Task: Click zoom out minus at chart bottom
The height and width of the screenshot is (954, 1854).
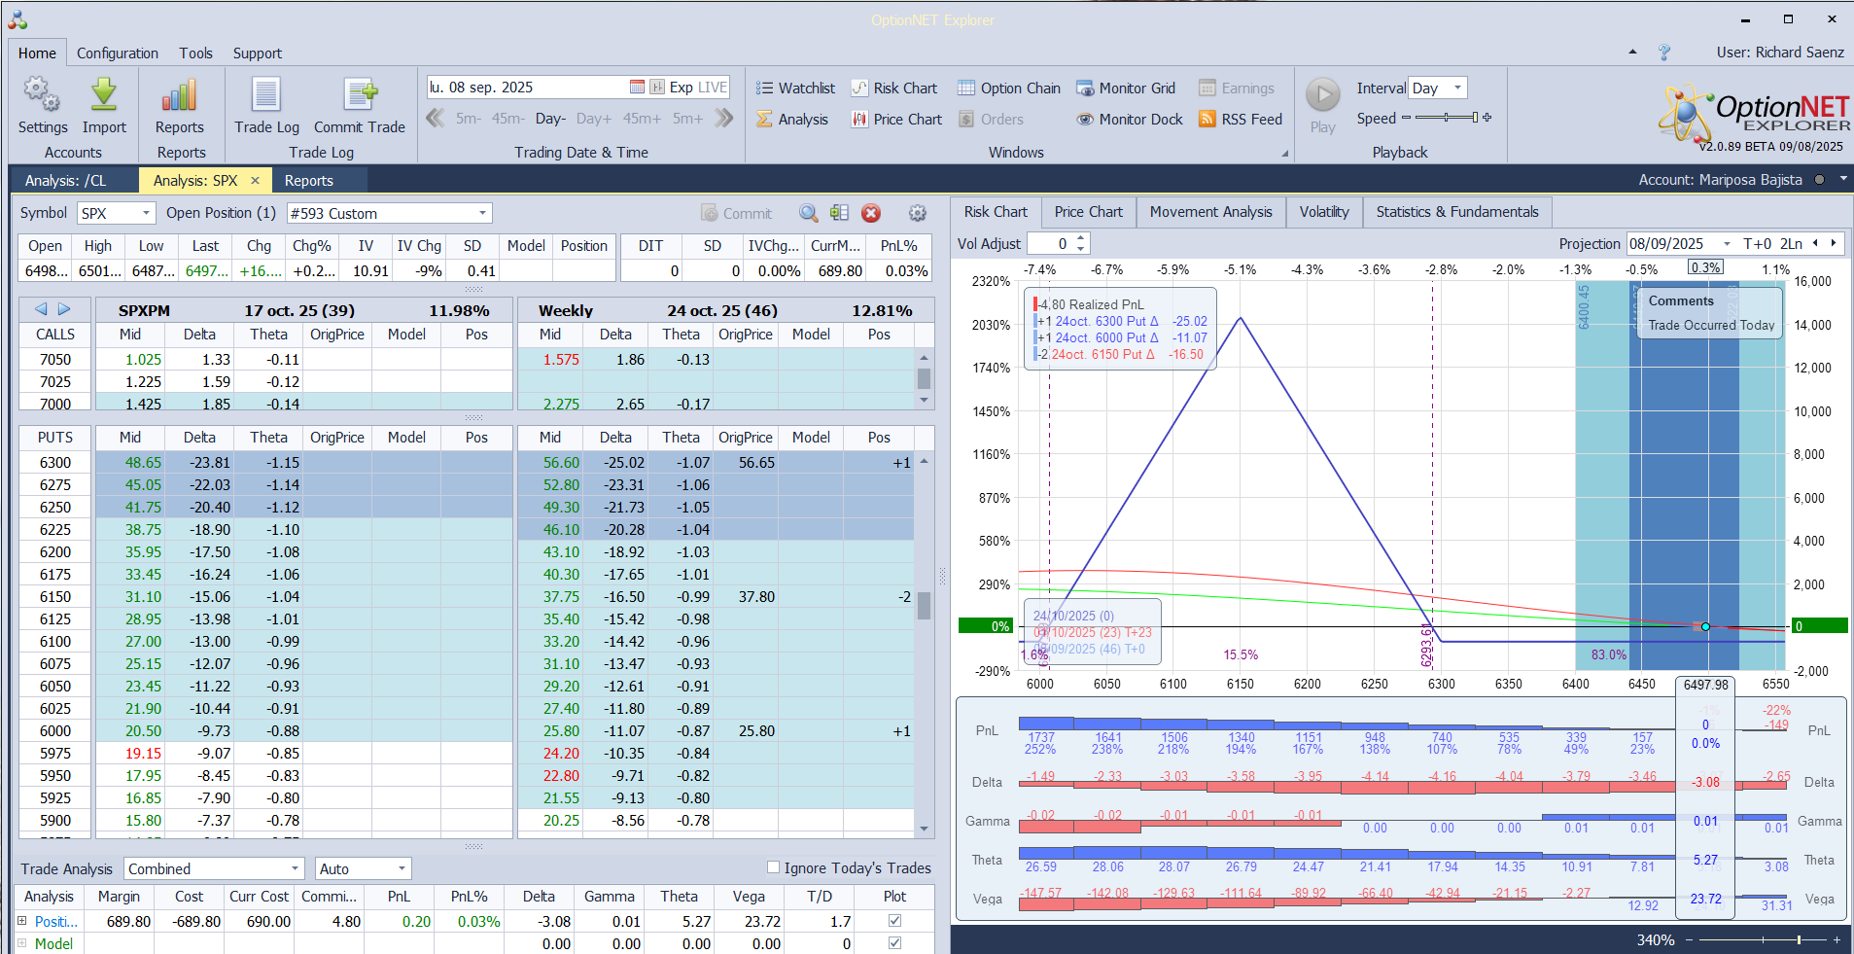Action: 1689,939
